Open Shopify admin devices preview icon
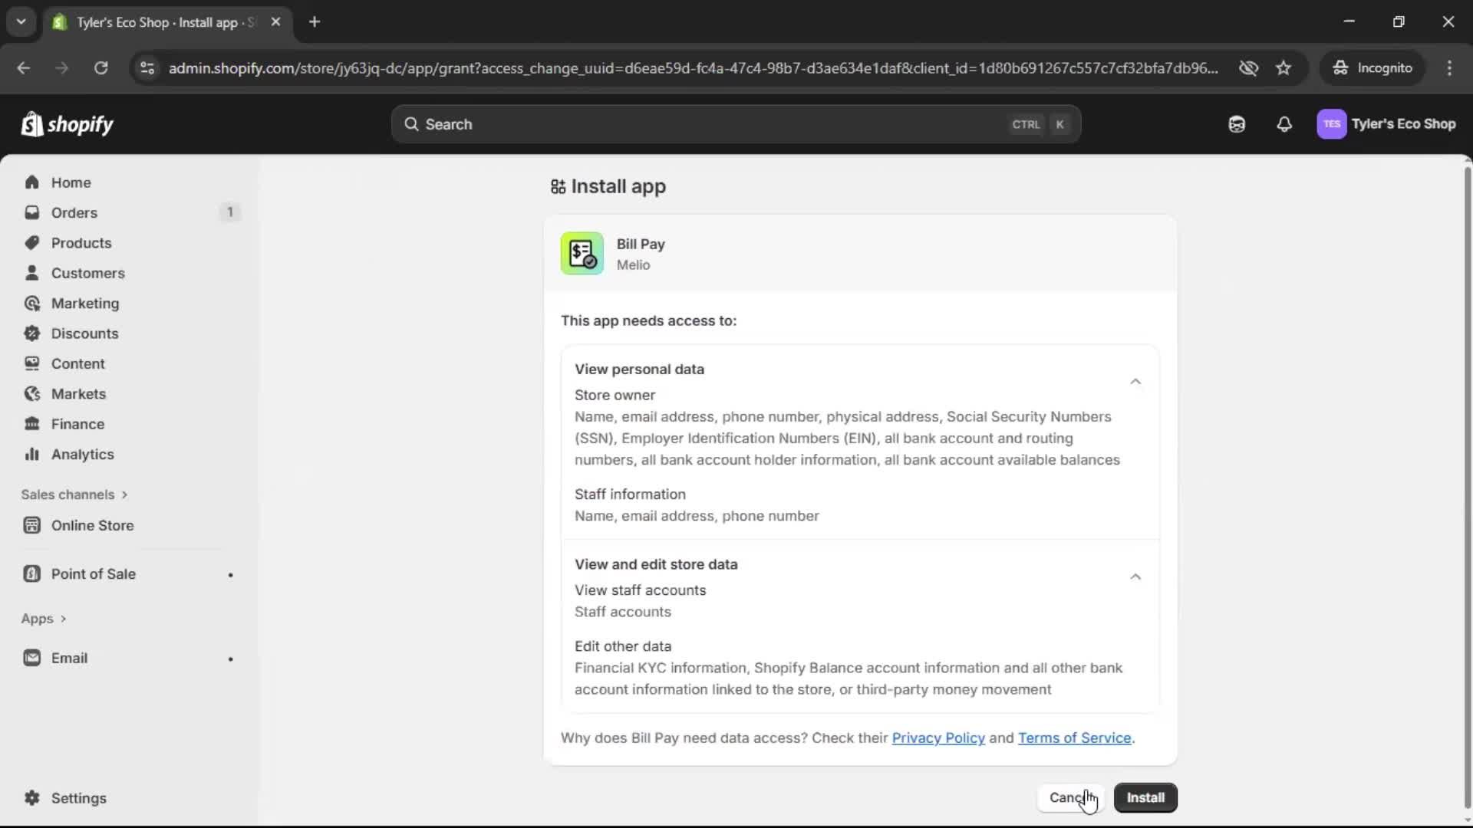The image size is (1473, 828). tap(1237, 123)
